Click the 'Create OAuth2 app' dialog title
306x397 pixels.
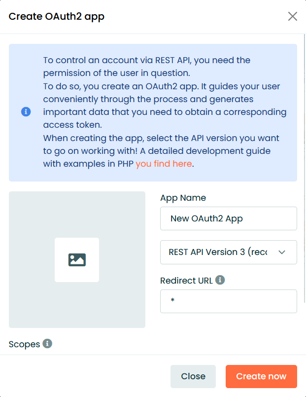(56, 17)
